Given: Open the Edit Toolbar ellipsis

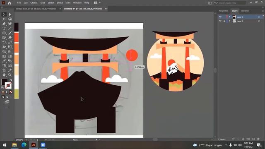Looking at the screenshot, I should (7, 108).
